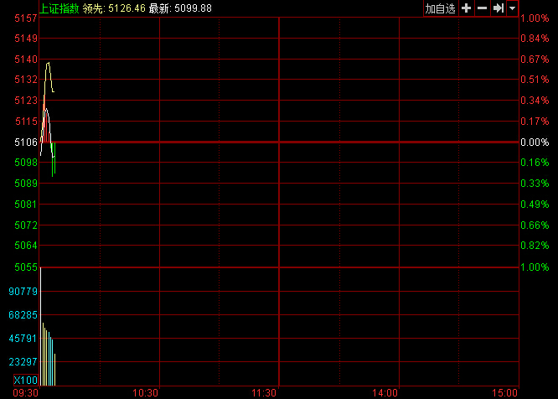Image resolution: width=558 pixels, height=399 pixels.
Task: Click the tallest white opening volume bar
Action: click(40, 327)
